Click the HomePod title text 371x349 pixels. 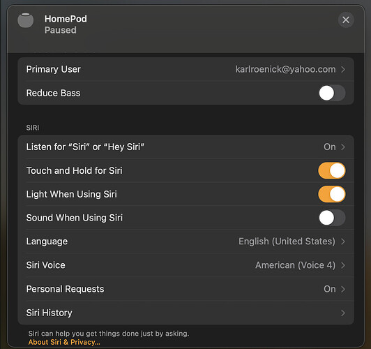click(66, 19)
